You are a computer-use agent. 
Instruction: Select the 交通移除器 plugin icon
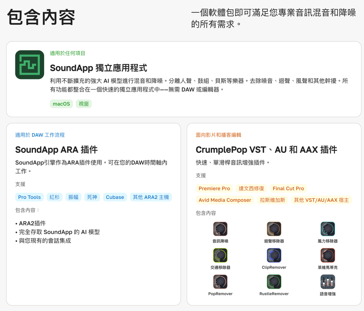tap(220, 255)
